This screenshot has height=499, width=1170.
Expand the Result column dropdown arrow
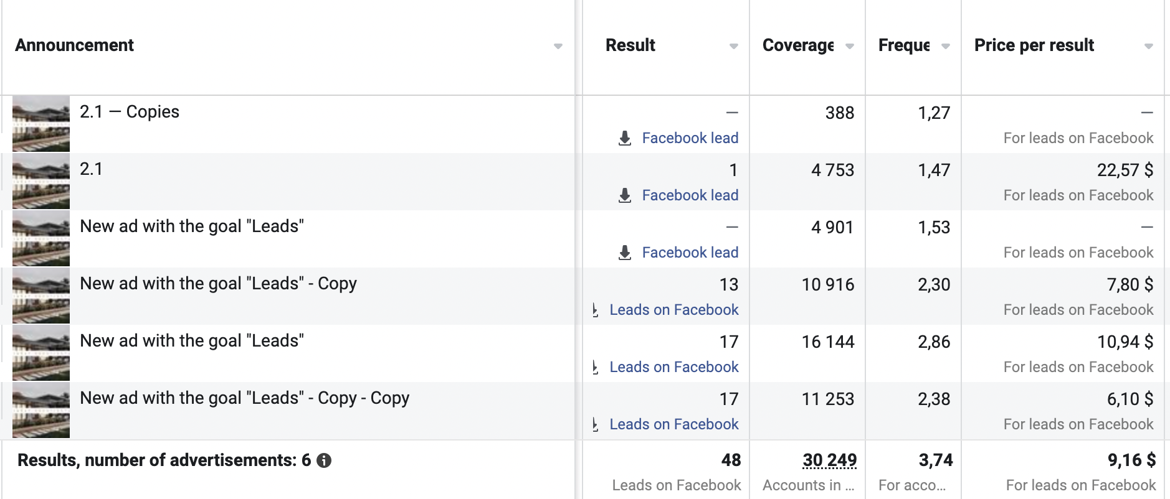(733, 46)
